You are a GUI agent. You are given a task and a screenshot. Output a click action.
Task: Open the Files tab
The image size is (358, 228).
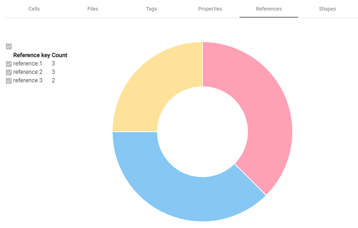(x=92, y=9)
